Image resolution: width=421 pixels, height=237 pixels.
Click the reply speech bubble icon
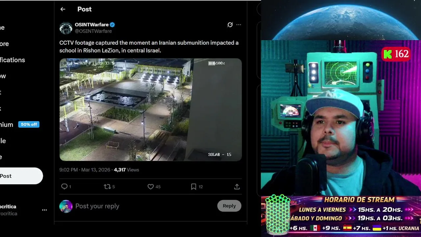pos(64,187)
